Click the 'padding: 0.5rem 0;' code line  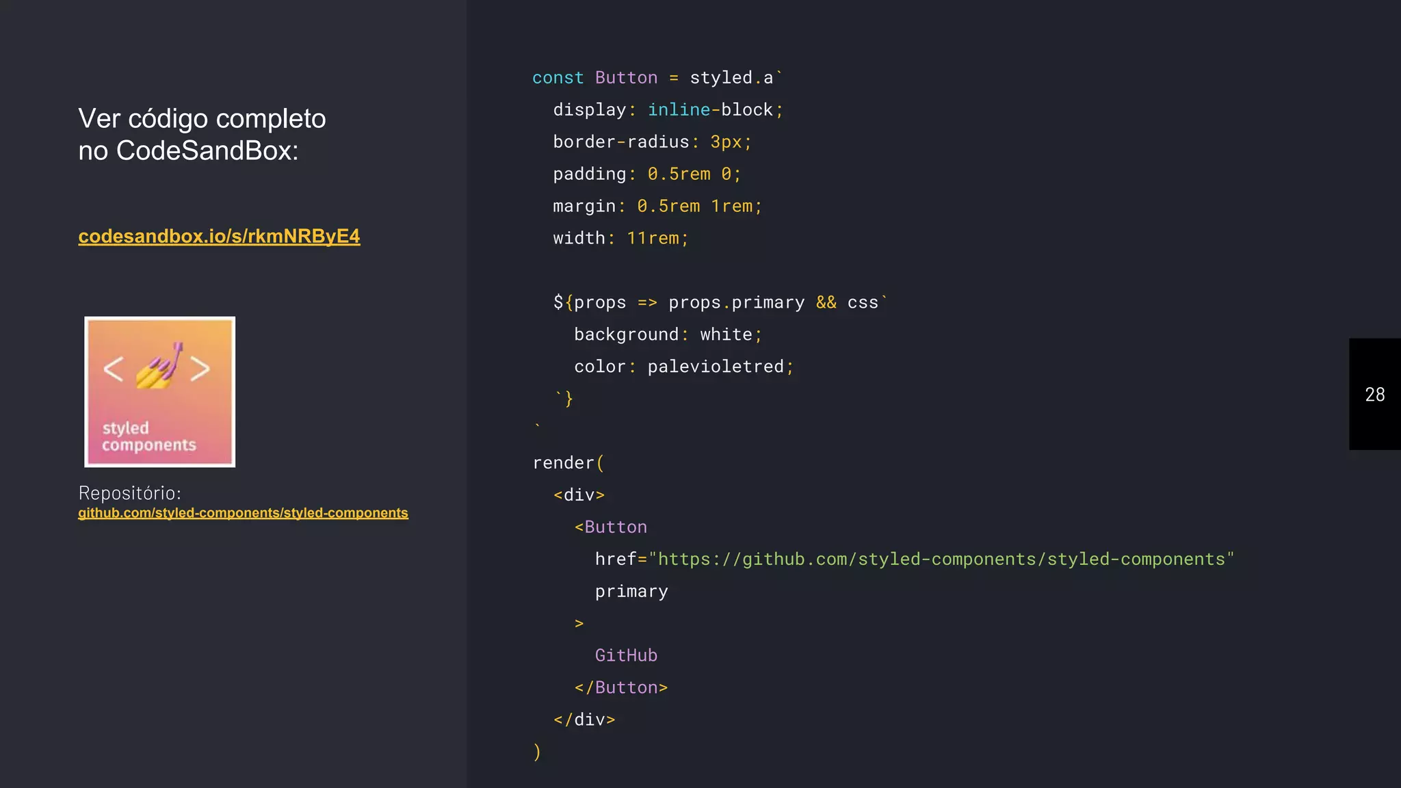click(647, 174)
